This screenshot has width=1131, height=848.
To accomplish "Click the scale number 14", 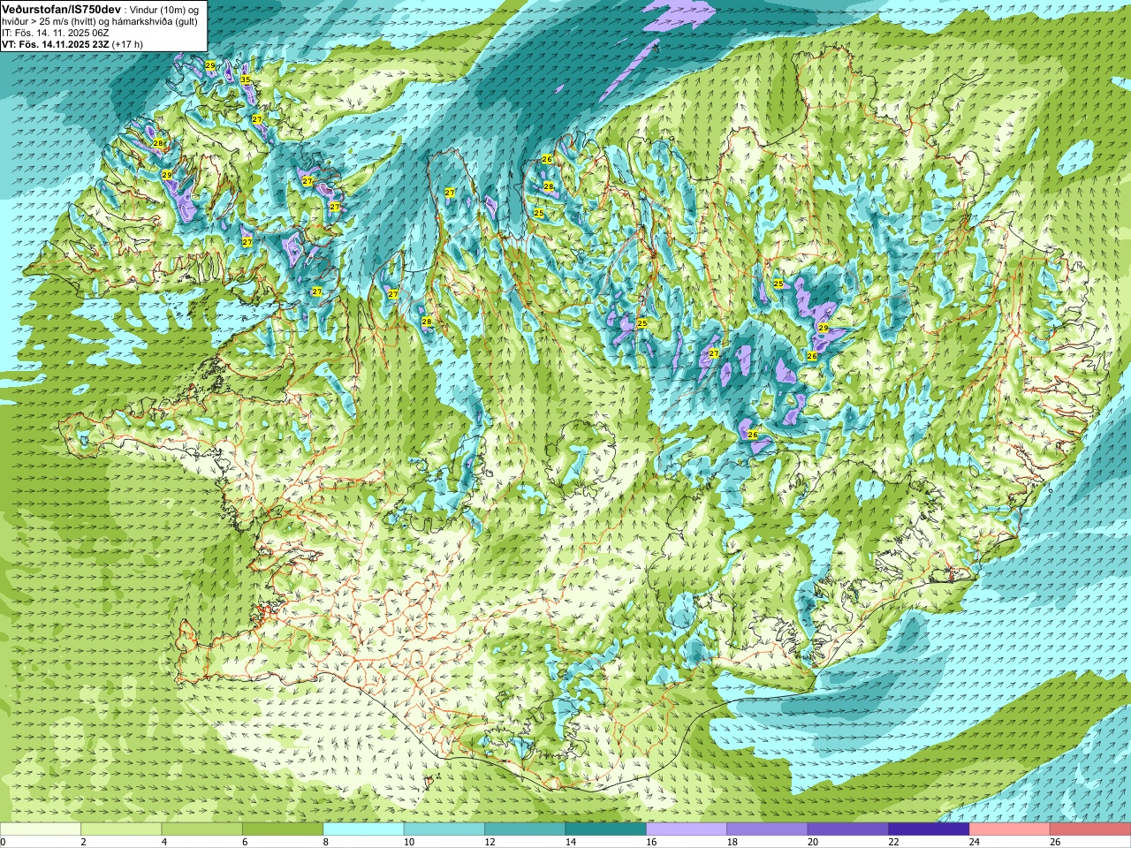I will tap(571, 842).
